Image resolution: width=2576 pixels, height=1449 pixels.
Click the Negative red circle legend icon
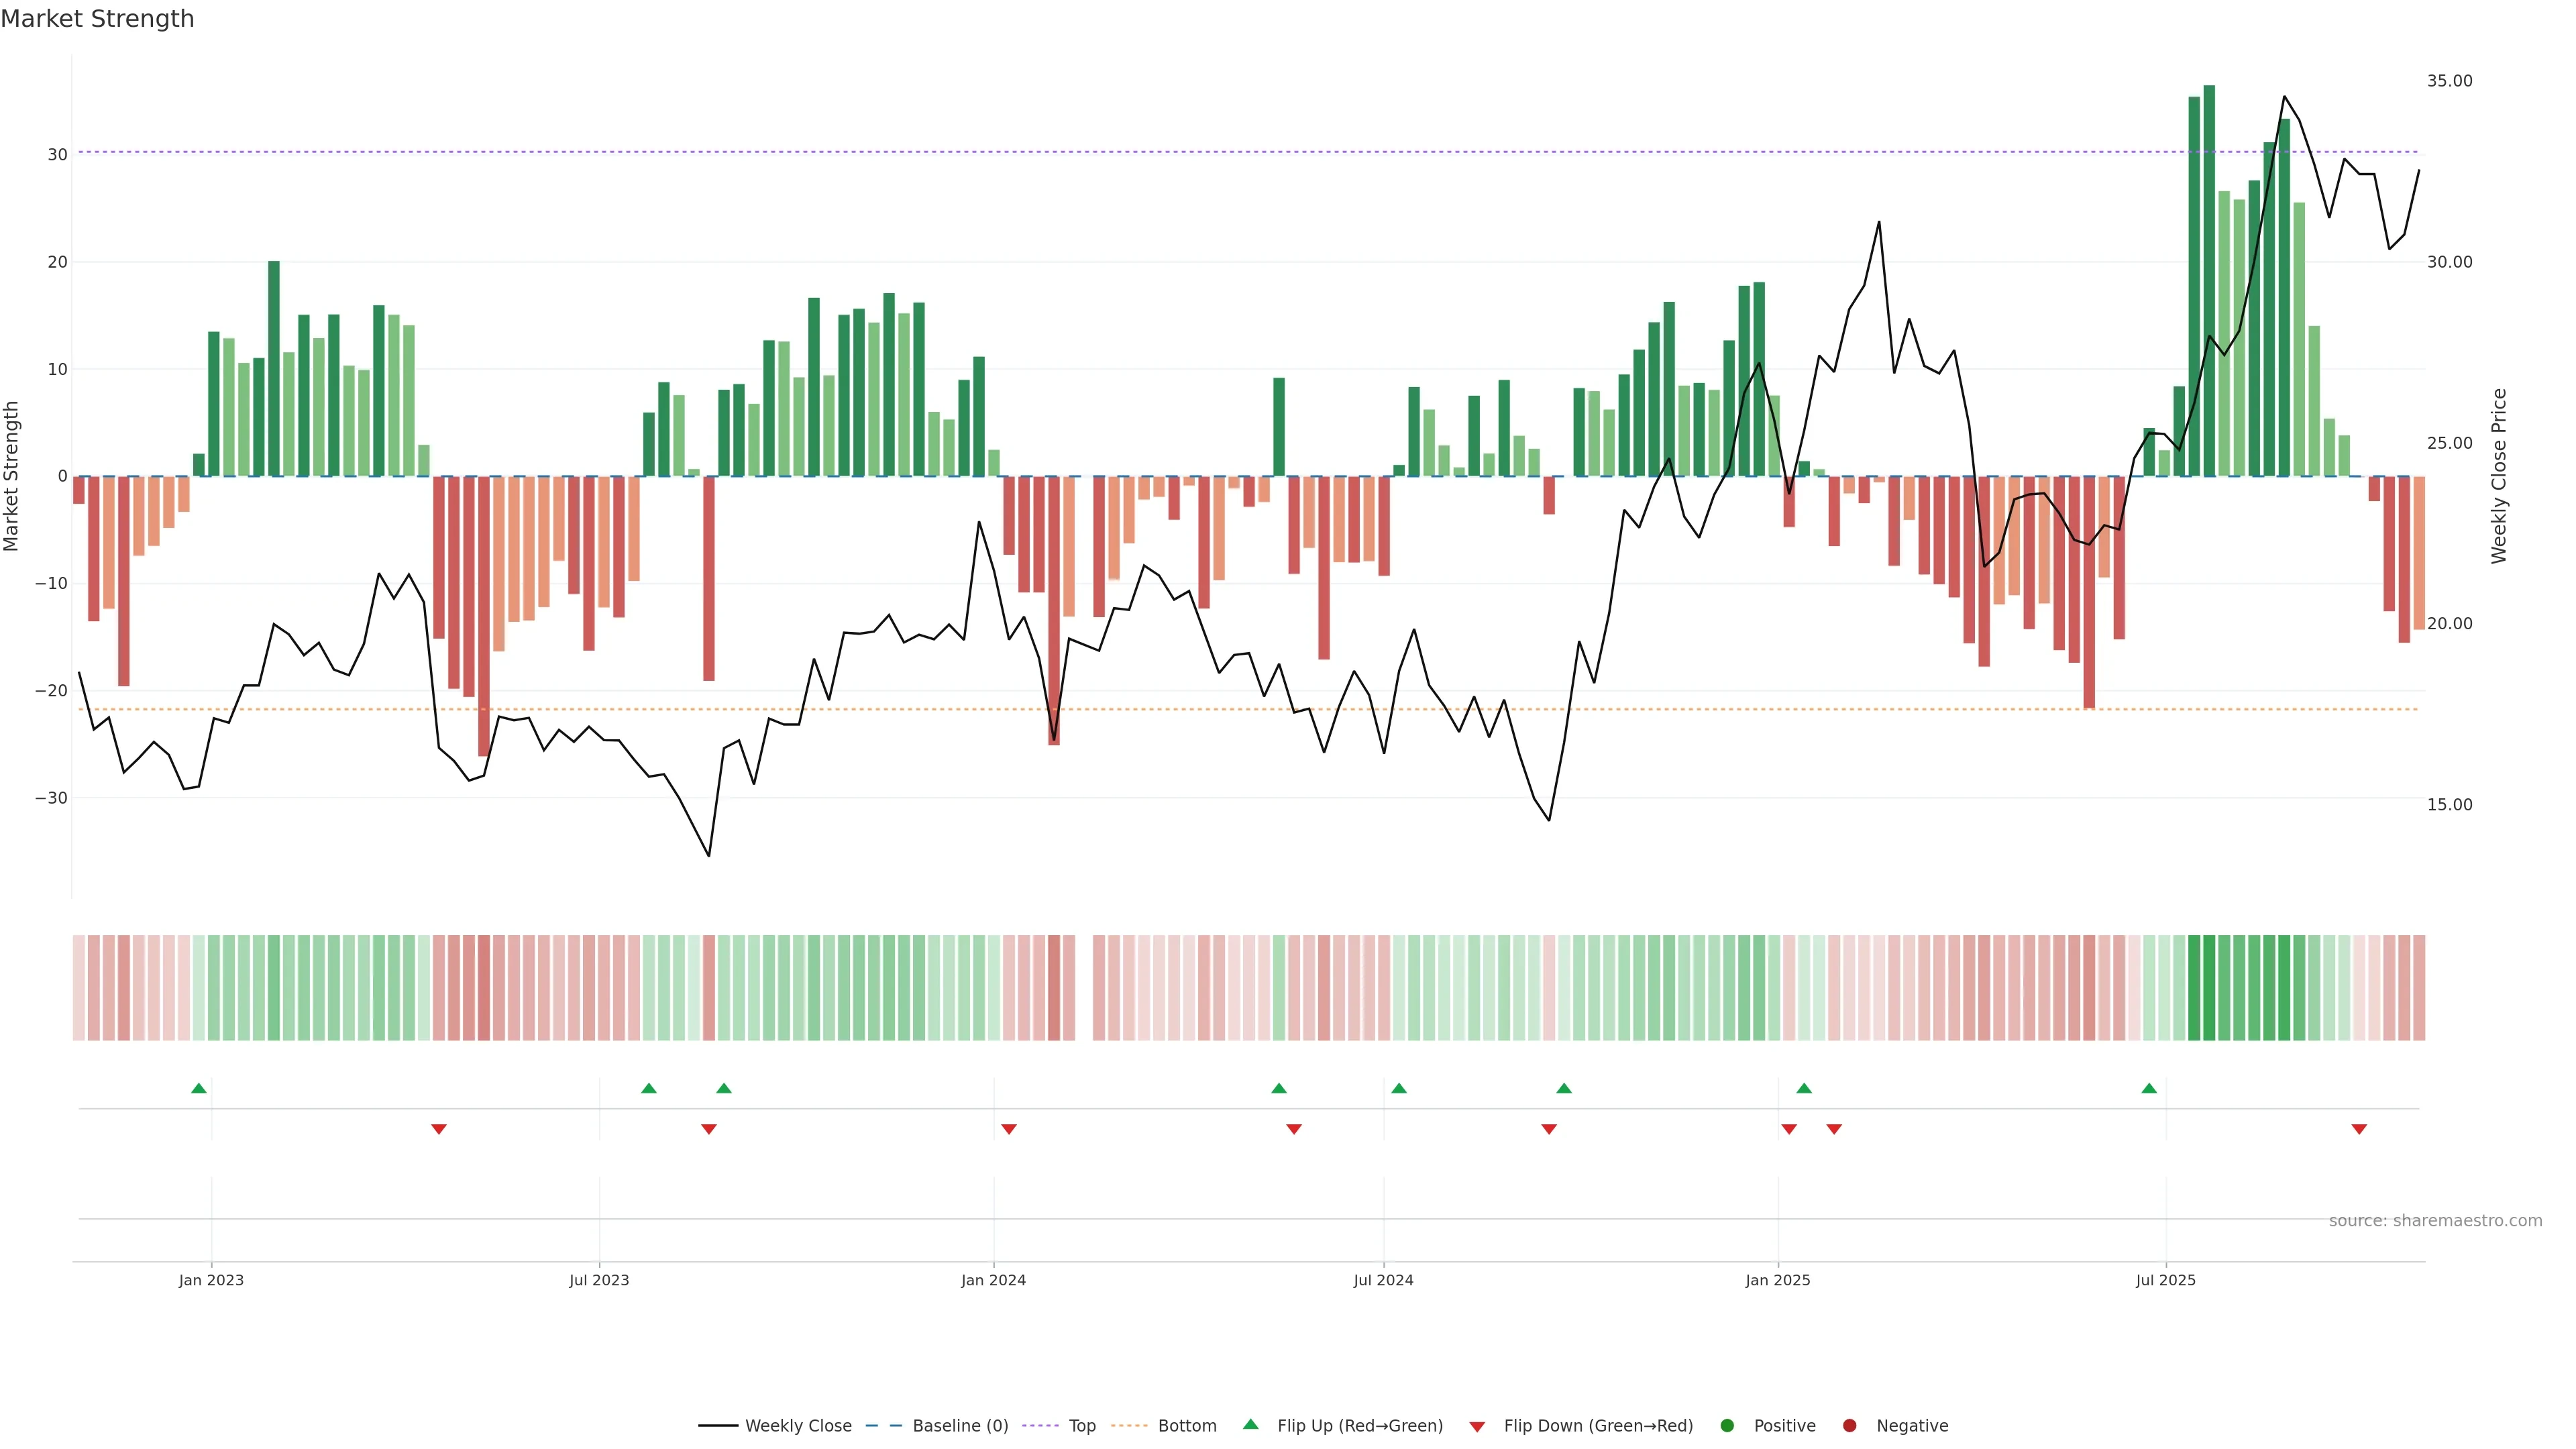point(1849,1425)
